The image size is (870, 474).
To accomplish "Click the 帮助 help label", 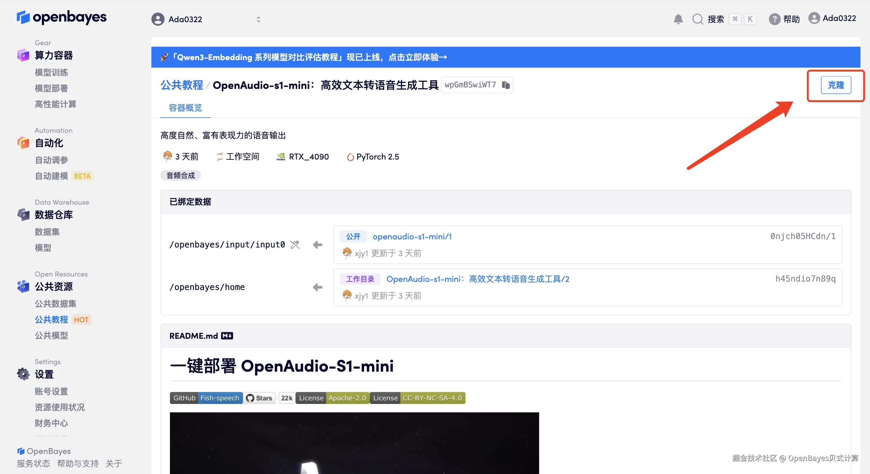I will point(791,19).
